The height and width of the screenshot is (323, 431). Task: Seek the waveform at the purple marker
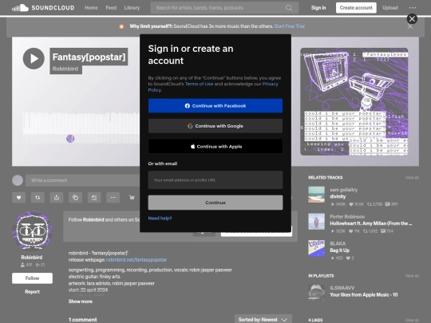pyautogui.click(x=70, y=139)
